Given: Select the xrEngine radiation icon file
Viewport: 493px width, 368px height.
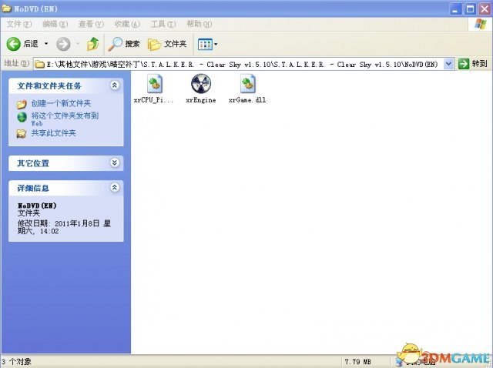Looking at the screenshot, I should pos(201,84).
